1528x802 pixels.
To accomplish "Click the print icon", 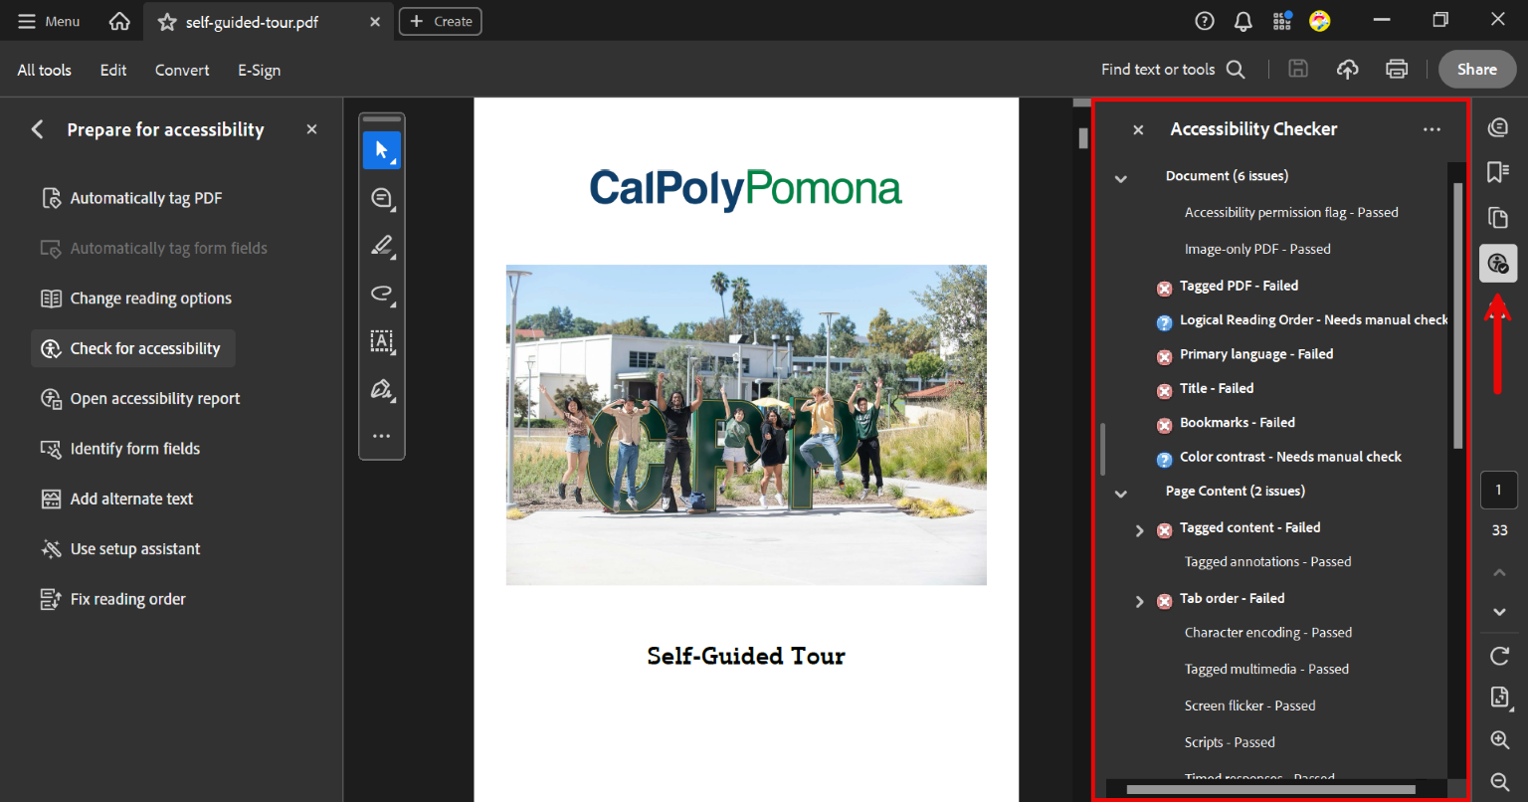I will coord(1397,69).
